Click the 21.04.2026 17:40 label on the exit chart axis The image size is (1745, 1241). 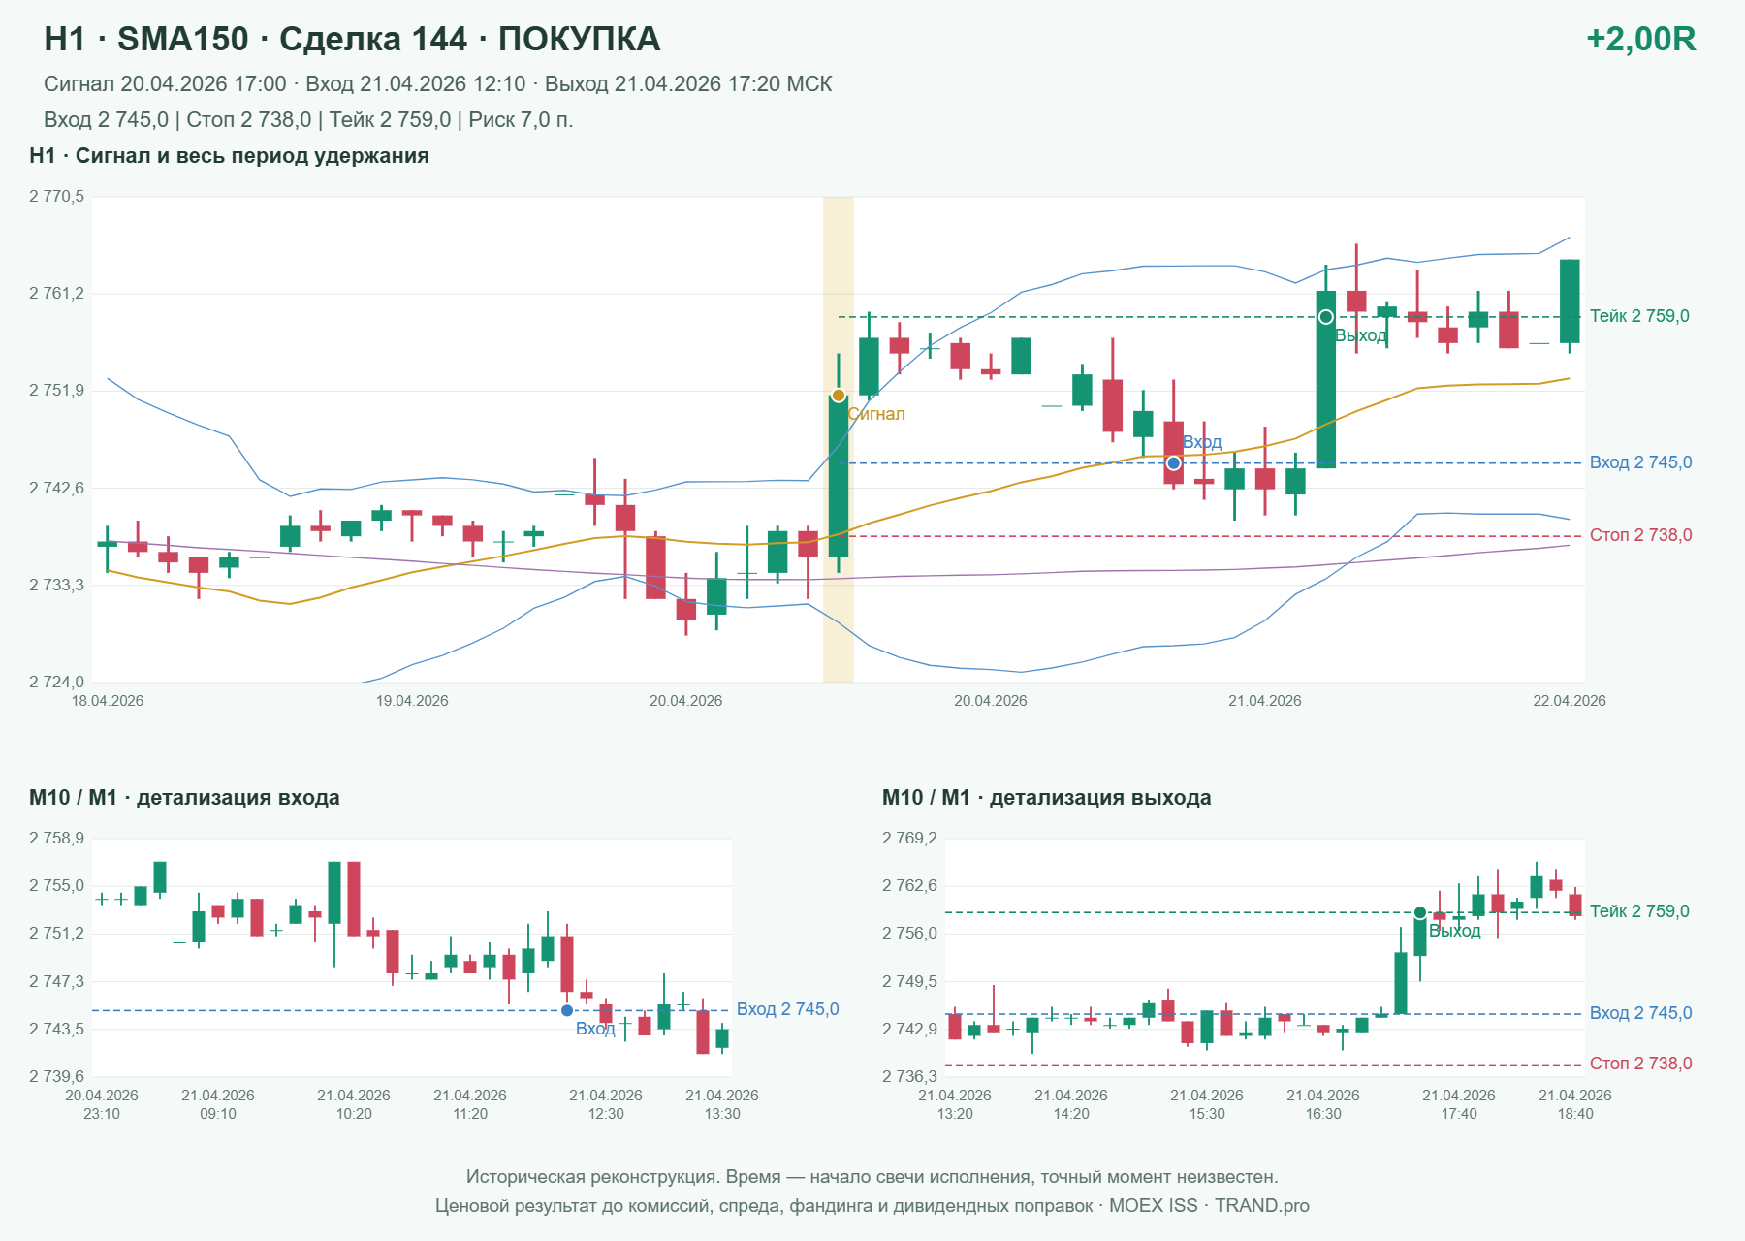click(1459, 1104)
